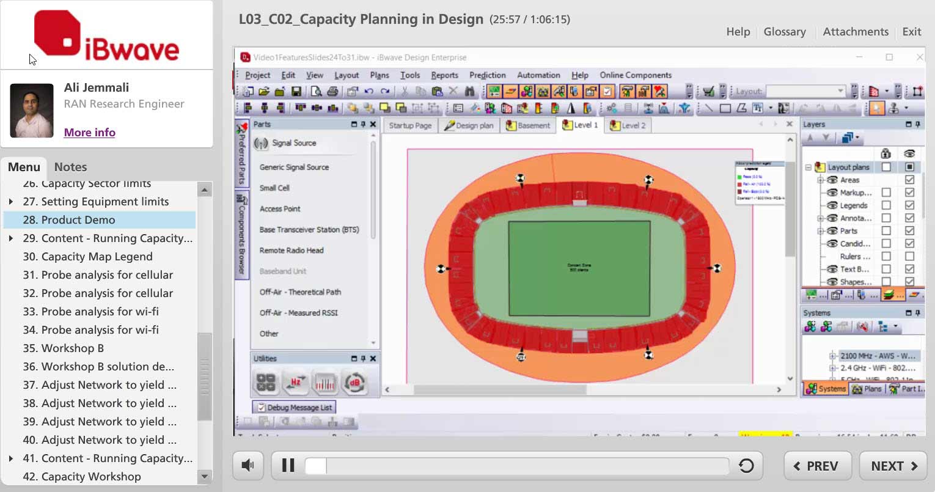Viewport: 935px width, 492px height.
Task: Replay the lesson with the circular arrow
Action: coord(746,466)
